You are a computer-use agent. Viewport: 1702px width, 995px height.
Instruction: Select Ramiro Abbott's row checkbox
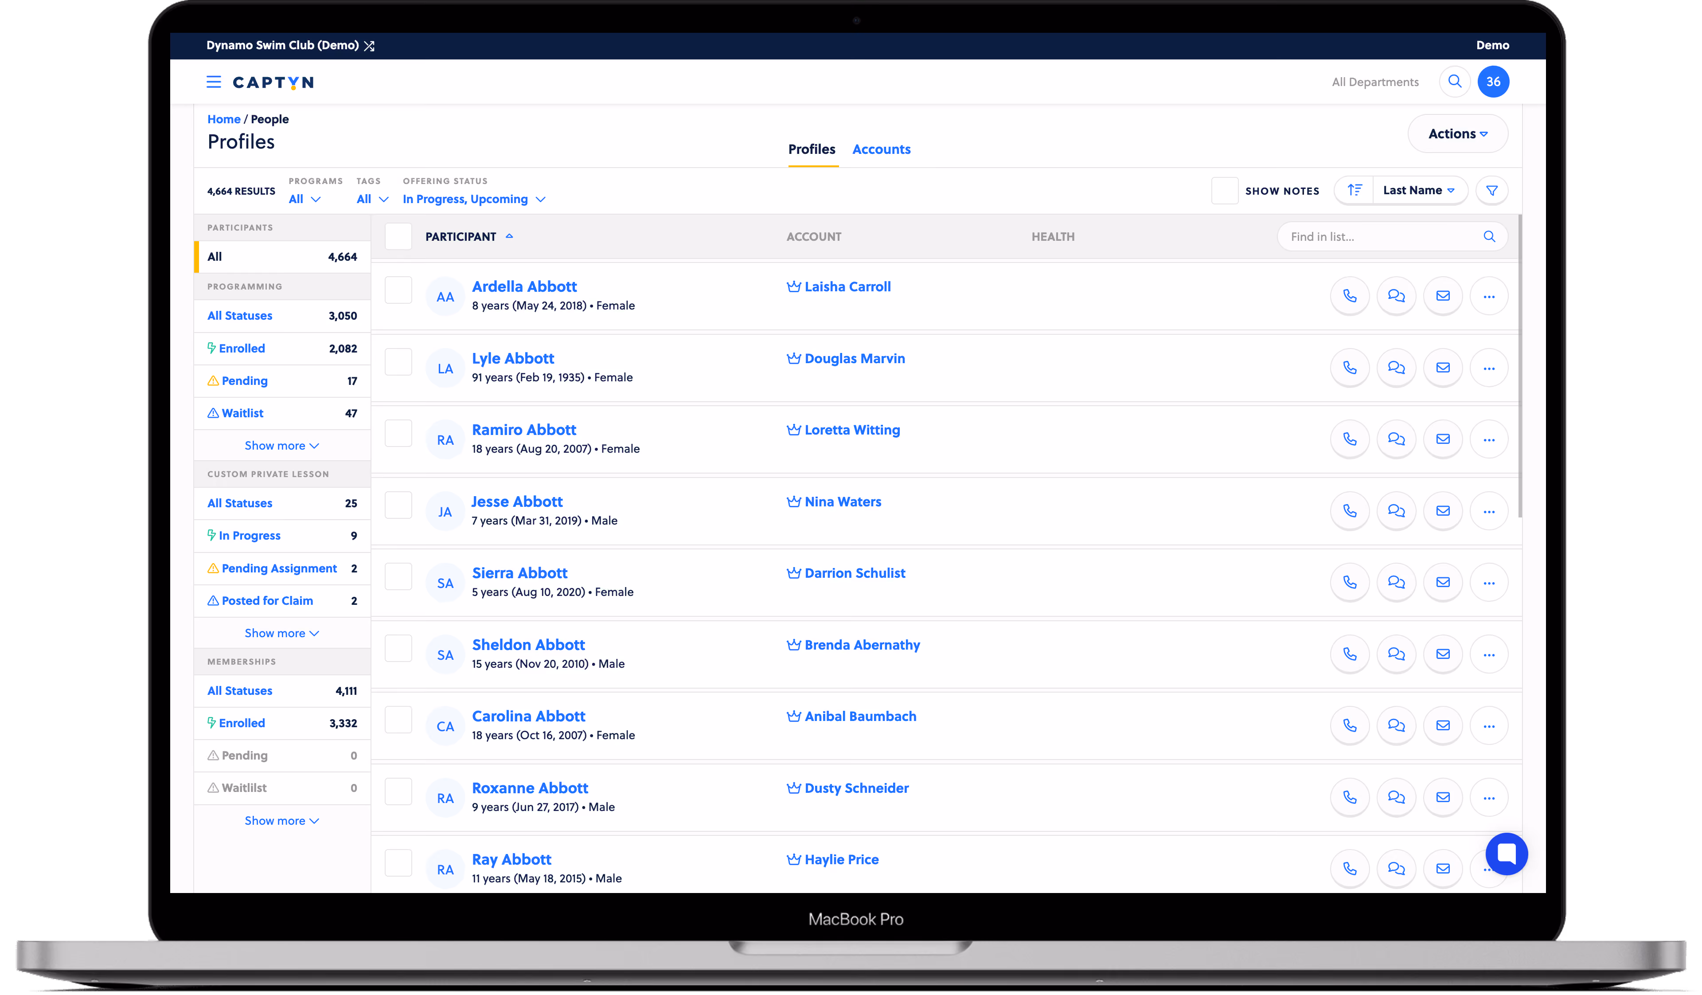pos(398,434)
